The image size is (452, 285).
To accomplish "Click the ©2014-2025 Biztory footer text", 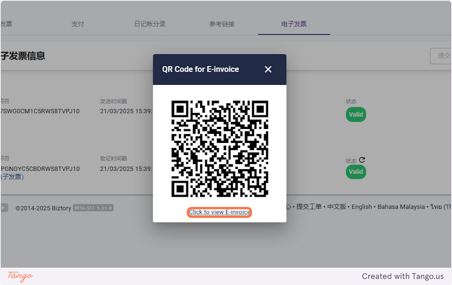I will coord(43,208).
